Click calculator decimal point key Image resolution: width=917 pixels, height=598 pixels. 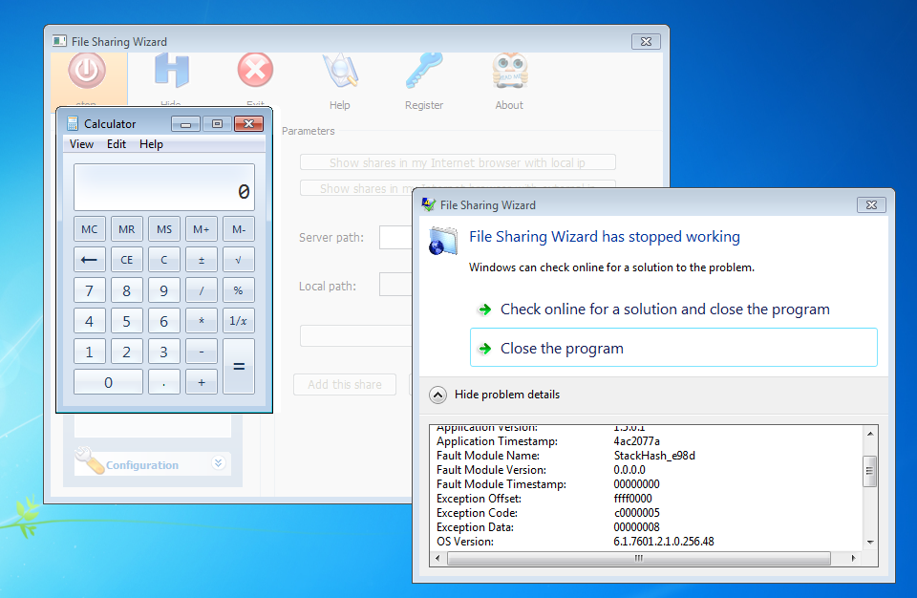[x=164, y=382]
